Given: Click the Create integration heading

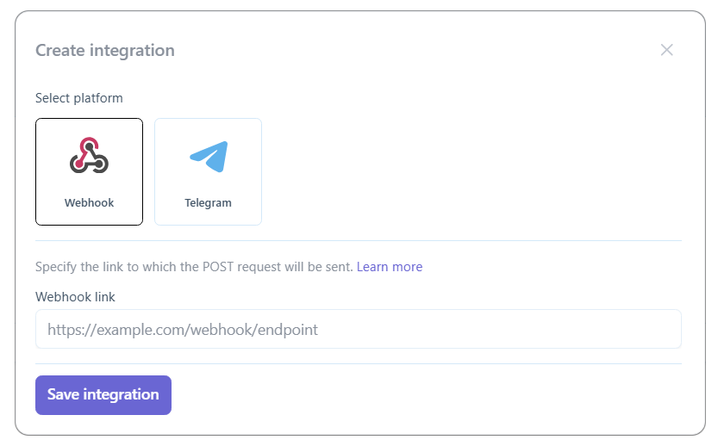Looking at the screenshot, I should coord(105,50).
